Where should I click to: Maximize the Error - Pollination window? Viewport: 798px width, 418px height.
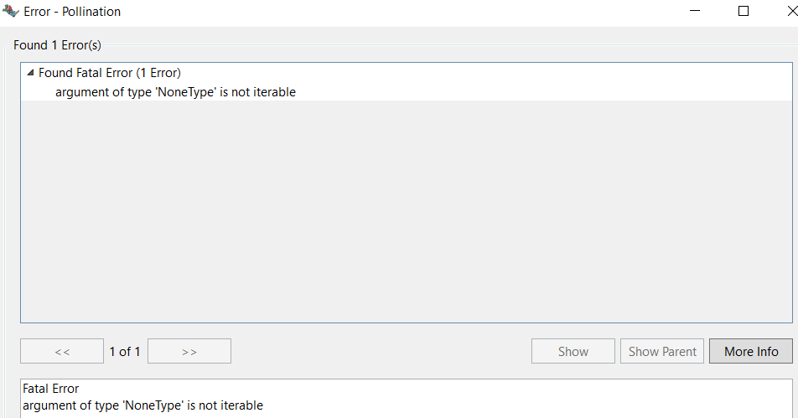click(x=743, y=12)
